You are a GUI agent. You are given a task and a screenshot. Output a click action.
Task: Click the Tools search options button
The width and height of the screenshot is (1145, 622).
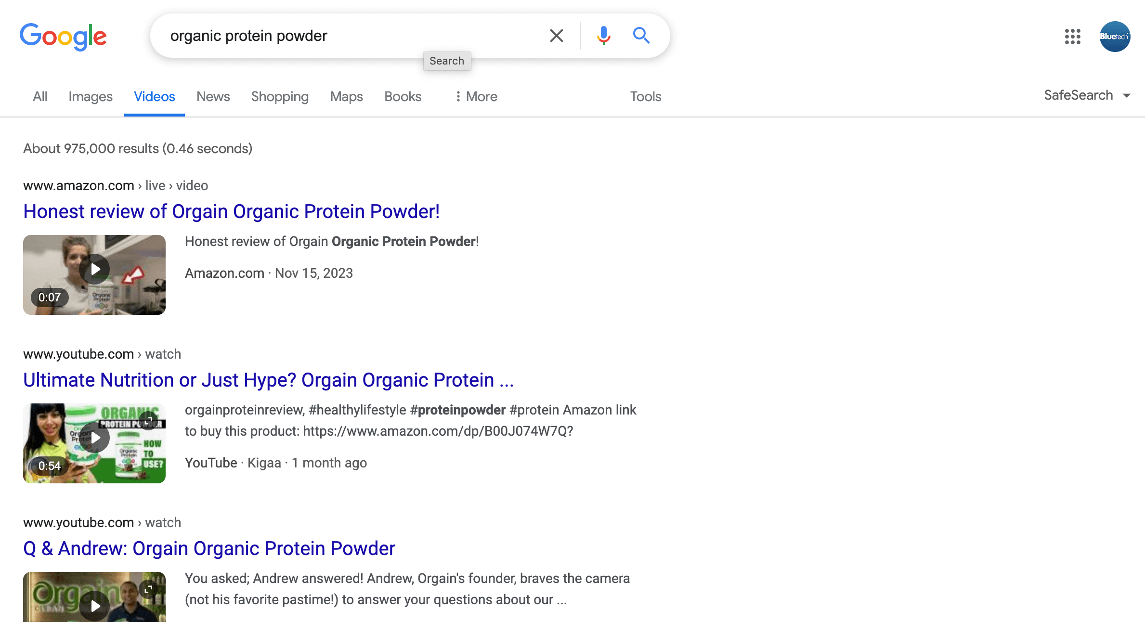pos(646,96)
